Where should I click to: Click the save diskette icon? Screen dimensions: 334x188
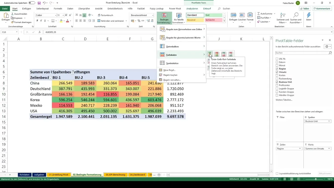[x=39, y=3]
